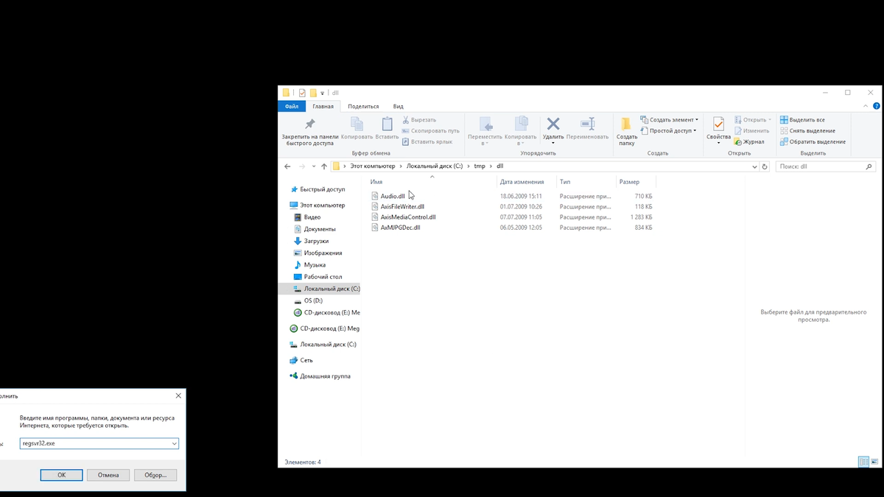Screen dimensions: 884x497
Task: Click Обзор... in the Run dialog
Action: point(155,475)
